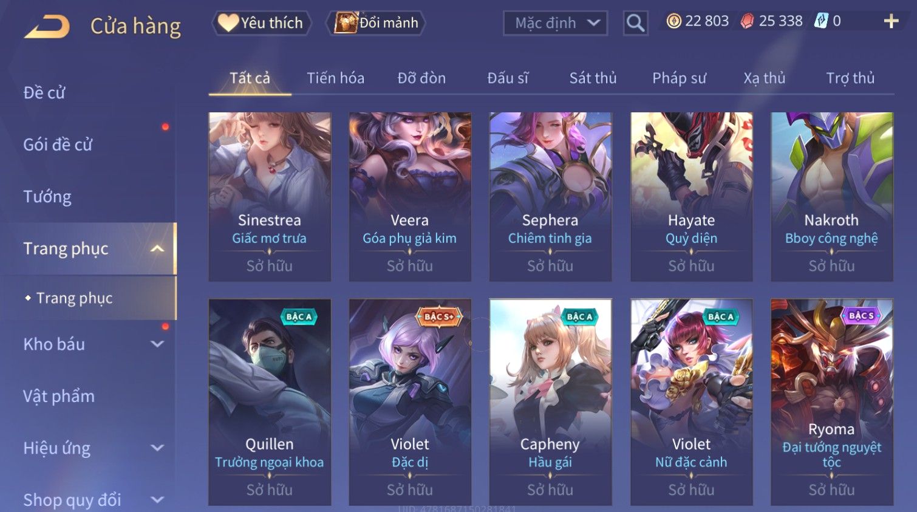Switch to the Pháp sư tab
Viewport: 917px width, 512px height.
[x=679, y=78]
